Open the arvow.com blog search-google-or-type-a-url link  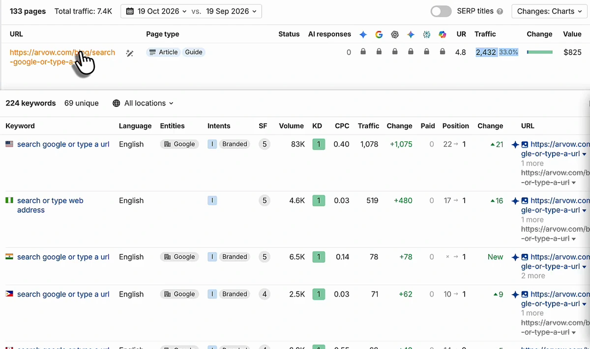(62, 57)
